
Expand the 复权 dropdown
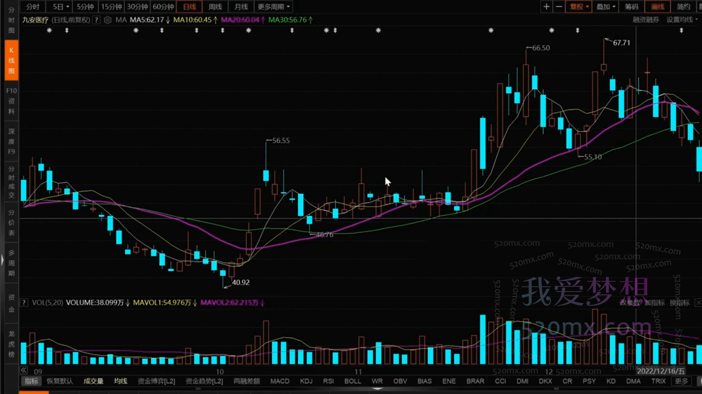(x=579, y=7)
